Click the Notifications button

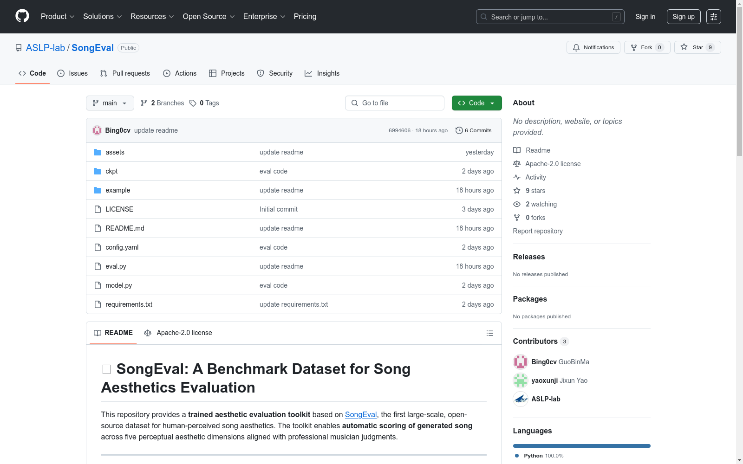(x=593, y=47)
